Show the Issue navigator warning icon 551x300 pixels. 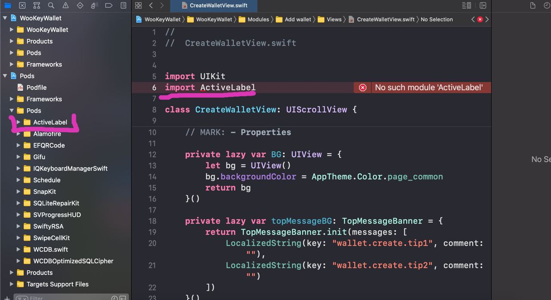point(65,6)
